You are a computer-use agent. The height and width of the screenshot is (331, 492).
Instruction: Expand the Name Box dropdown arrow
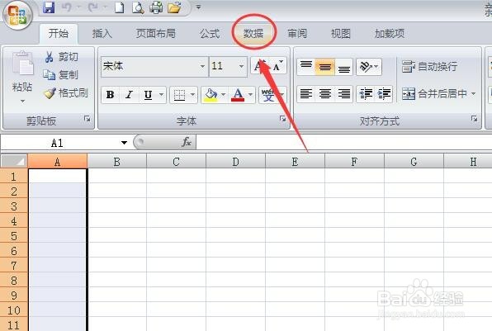[x=125, y=143]
